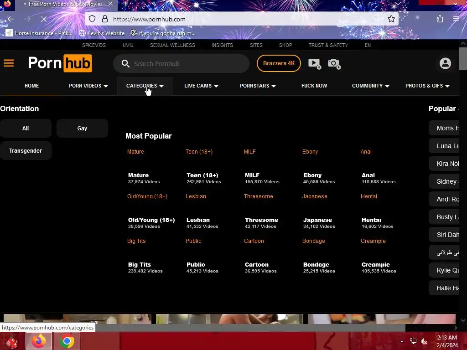Open the user account avatar icon

[x=445, y=63]
